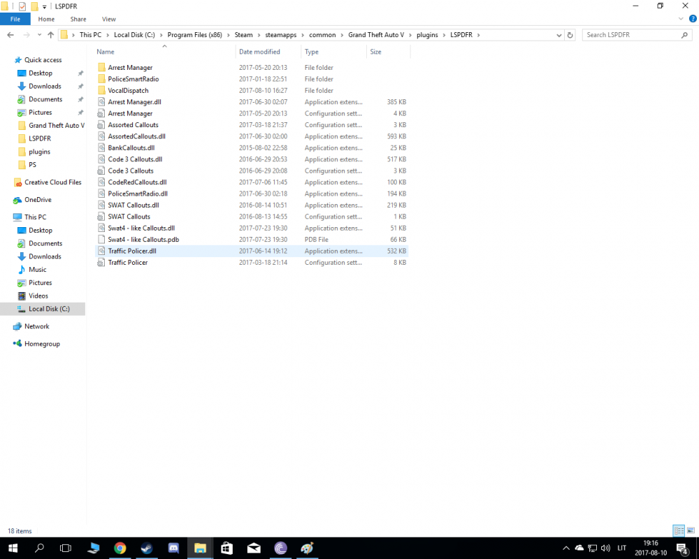Viewport: 699px width, 559px height.
Task: Select Creative Cloud Files in sidebar
Action: 52,182
